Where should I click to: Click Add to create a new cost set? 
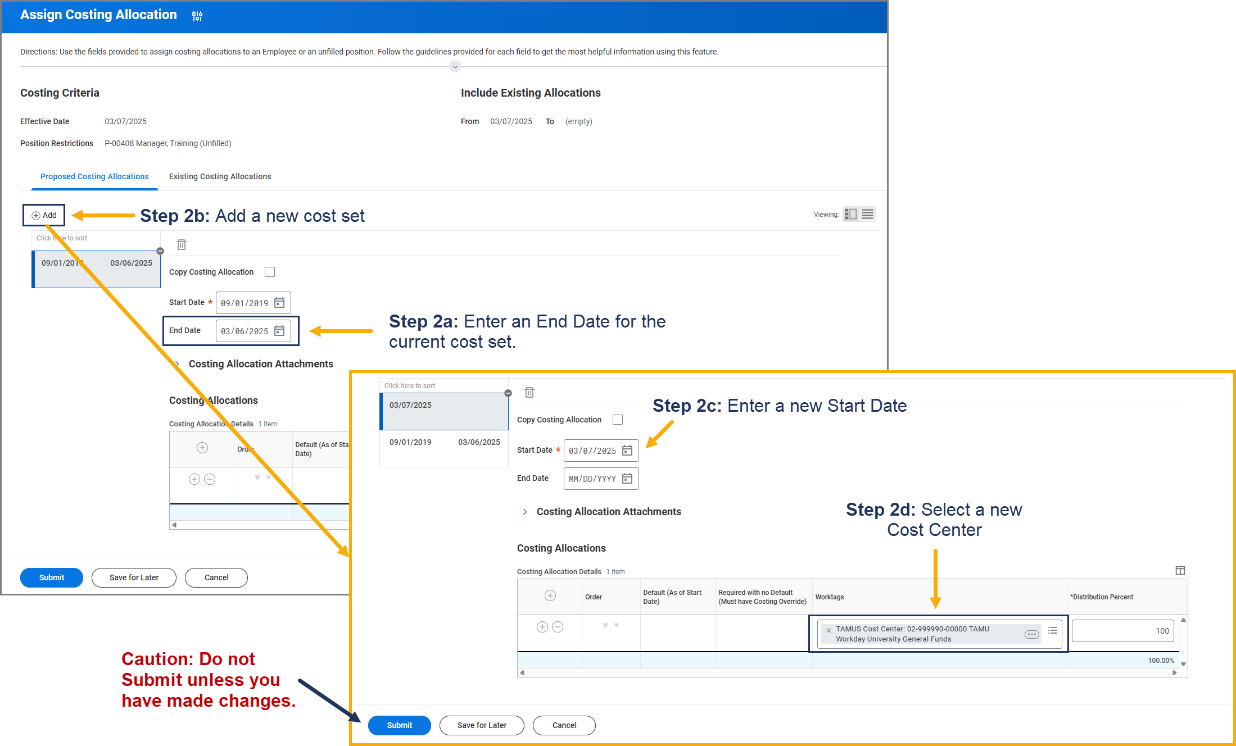point(44,215)
